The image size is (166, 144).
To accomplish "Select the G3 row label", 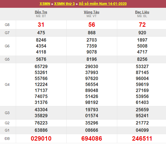I will pyautogui.click(x=7, y=113).
